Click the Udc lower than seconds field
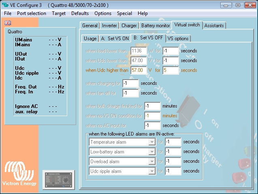This screenshot has width=258, height=194. [x=171, y=60]
